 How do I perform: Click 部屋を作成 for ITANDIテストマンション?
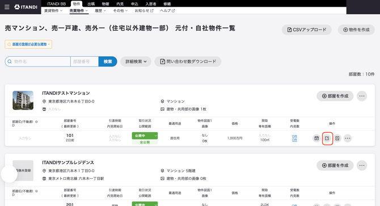(x=335, y=96)
